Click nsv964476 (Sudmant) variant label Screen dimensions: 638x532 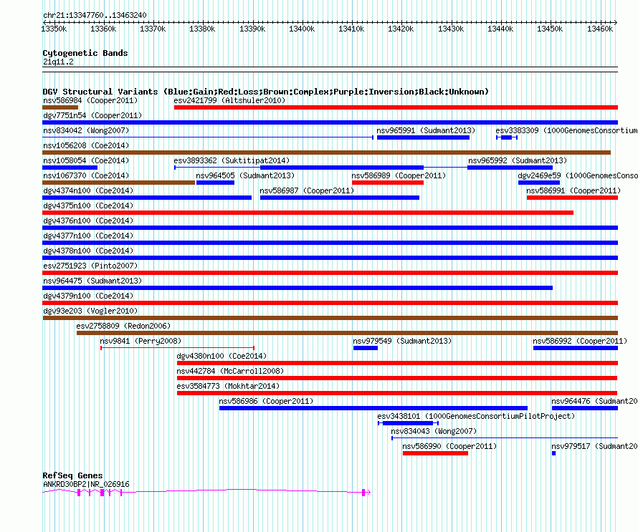pyautogui.click(x=594, y=401)
